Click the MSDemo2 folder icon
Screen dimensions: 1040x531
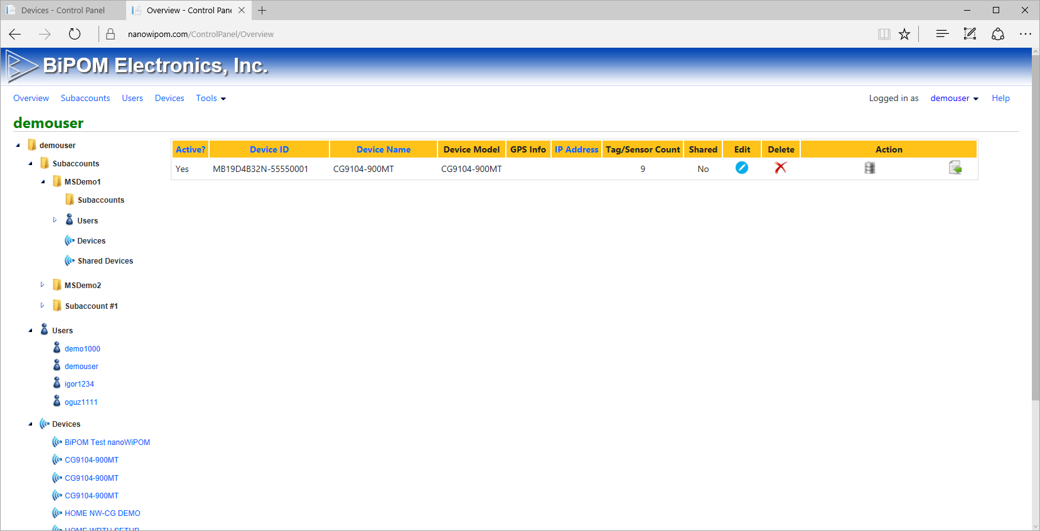(x=57, y=285)
